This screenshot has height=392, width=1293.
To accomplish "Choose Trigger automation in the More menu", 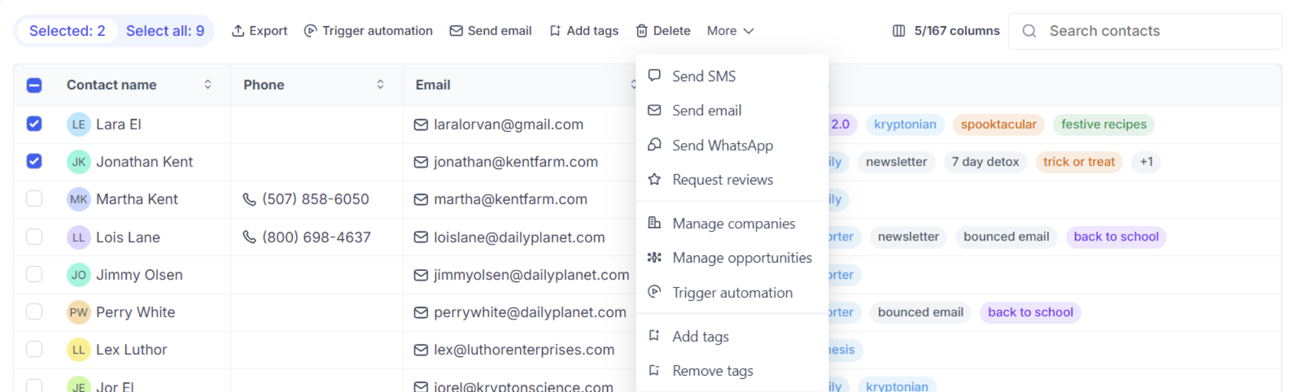I will click(x=732, y=293).
